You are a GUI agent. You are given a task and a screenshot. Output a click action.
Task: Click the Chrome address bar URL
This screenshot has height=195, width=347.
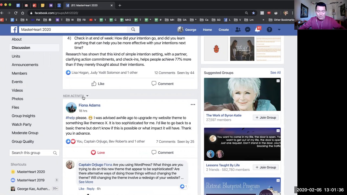point(56,13)
